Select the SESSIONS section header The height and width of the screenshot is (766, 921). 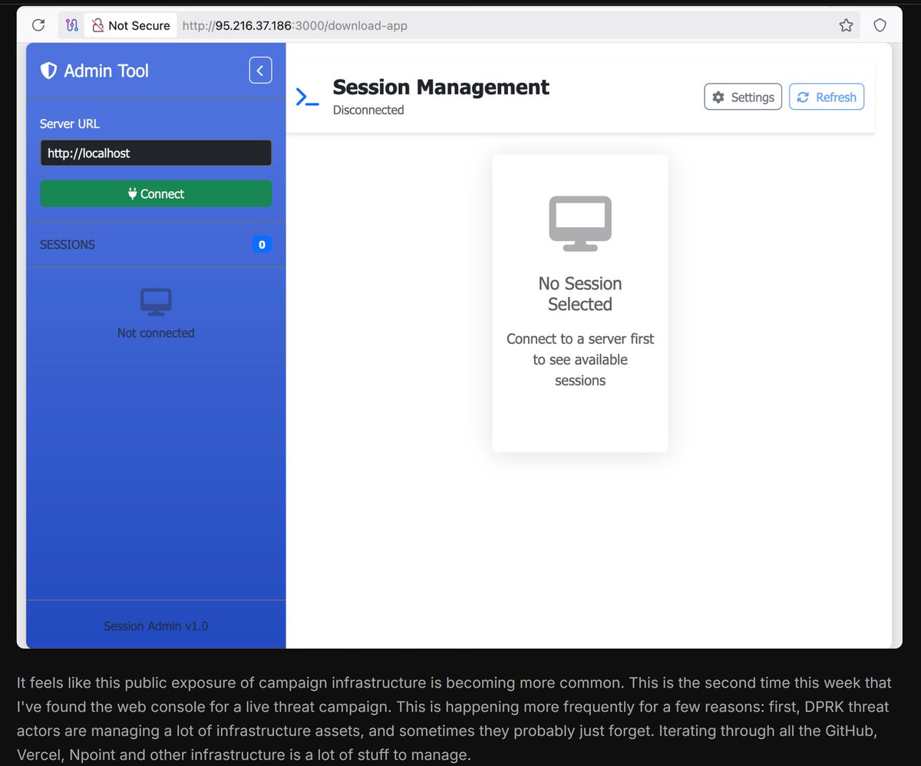pos(68,244)
